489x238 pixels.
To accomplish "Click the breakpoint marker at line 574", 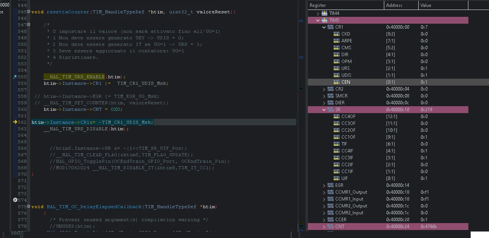I will [x=15, y=200].
